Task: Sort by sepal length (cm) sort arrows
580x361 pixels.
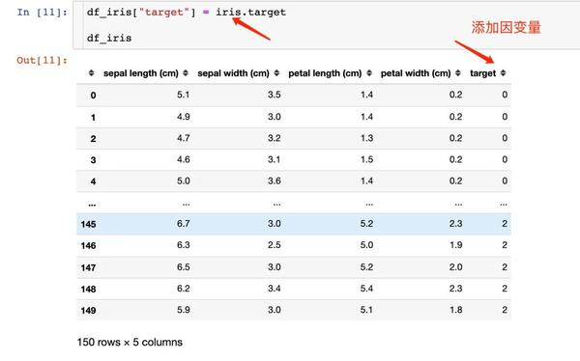Action: (186, 73)
